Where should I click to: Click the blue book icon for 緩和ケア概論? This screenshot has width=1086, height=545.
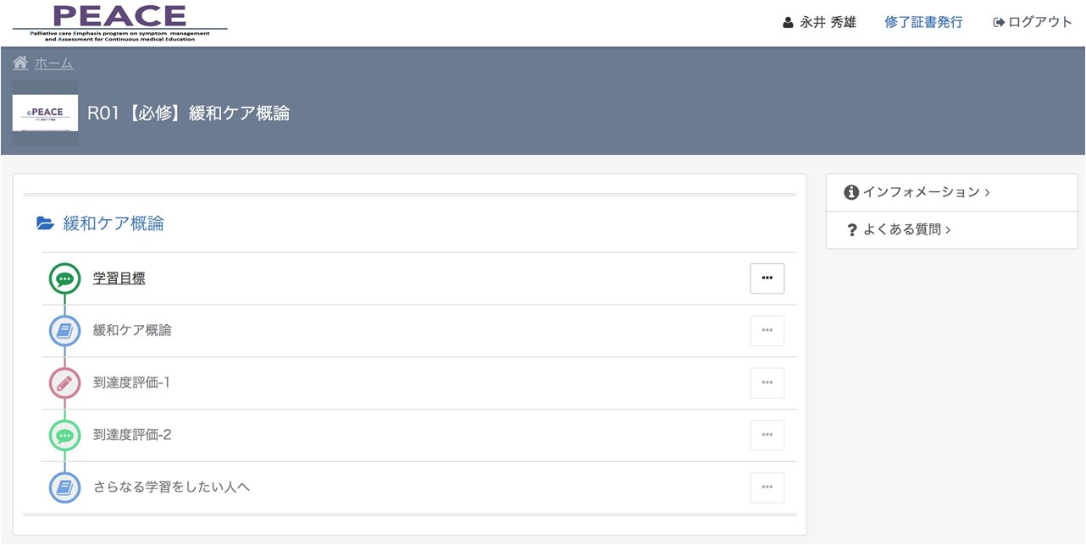point(64,331)
